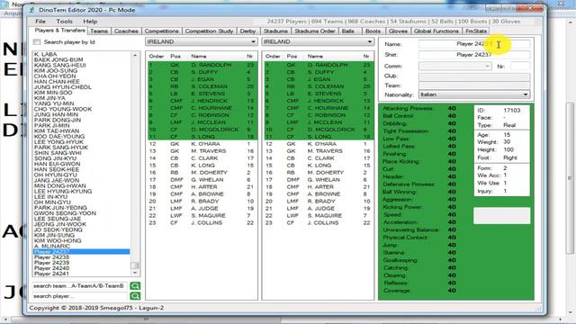
Task: Switch to the Competition Study tab
Action: [209, 31]
